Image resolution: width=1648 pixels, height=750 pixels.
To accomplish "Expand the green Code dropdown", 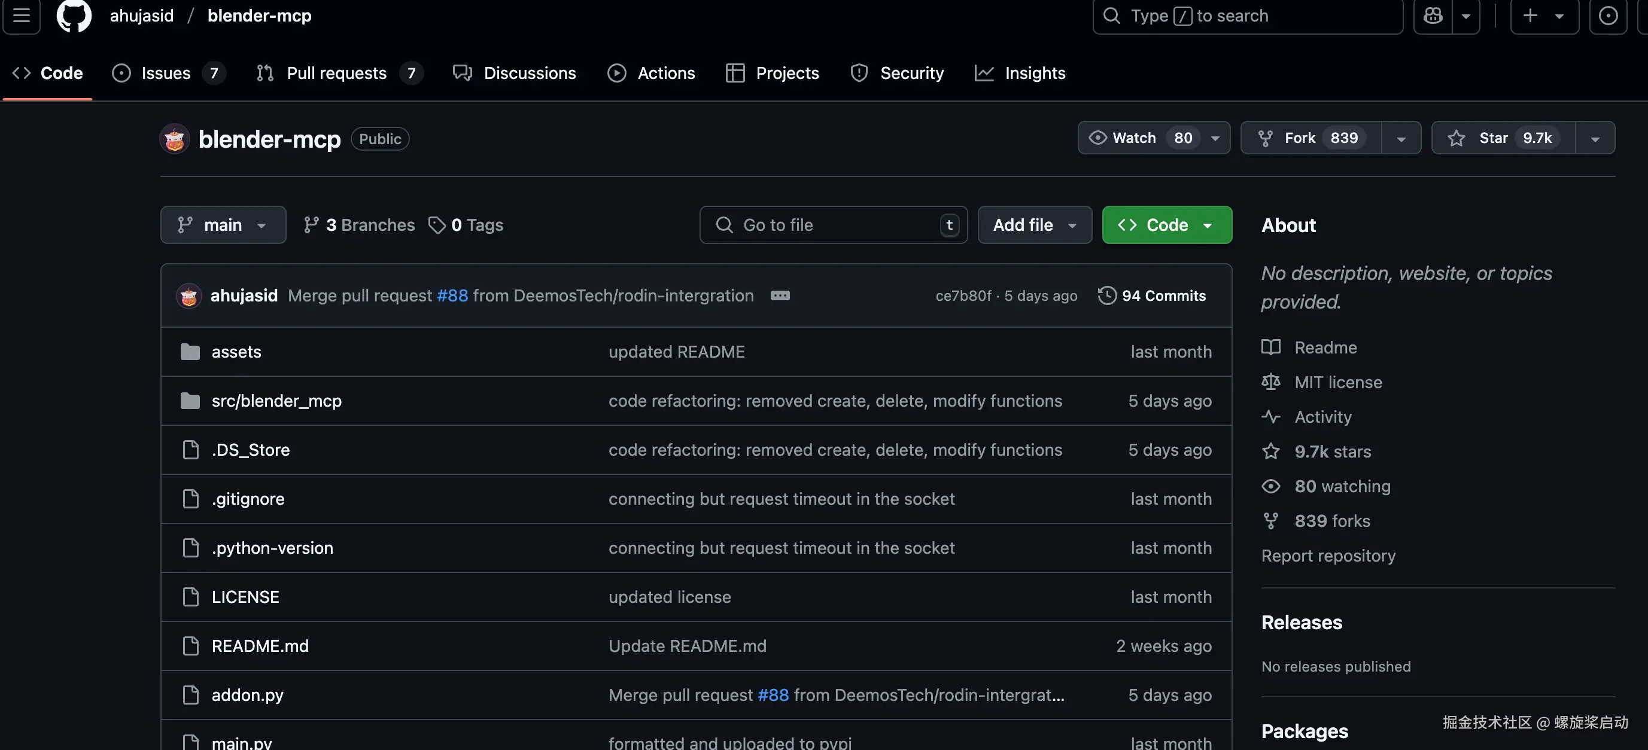I will 1166,225.
